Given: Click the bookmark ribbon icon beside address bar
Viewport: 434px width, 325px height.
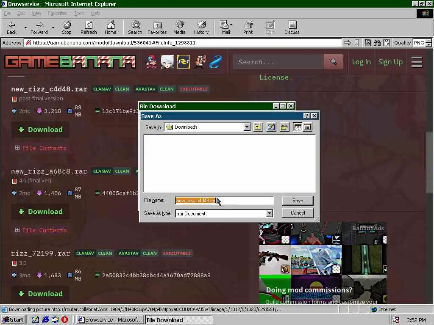Looking at the screenshot, I should tap(357, 43).
